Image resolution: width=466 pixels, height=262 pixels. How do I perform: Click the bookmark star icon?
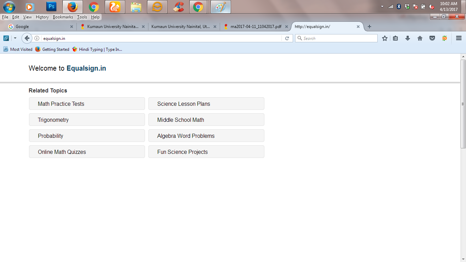[385, 38]
